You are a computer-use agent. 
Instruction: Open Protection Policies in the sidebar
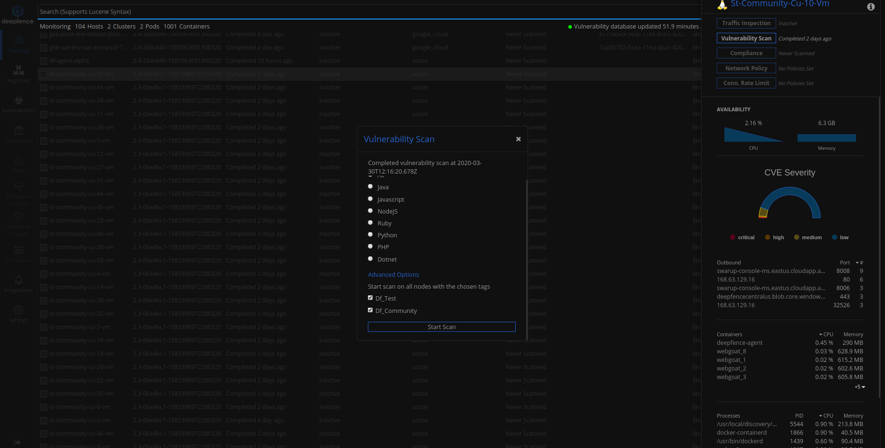(x=19, y=195)
